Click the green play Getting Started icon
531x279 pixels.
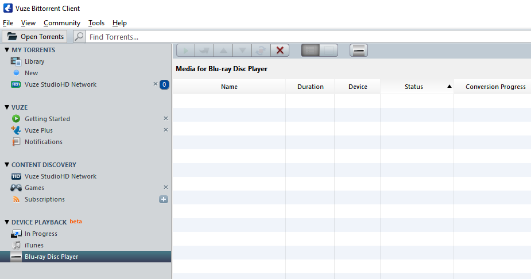pyautogui.click(x=16, y=118)
